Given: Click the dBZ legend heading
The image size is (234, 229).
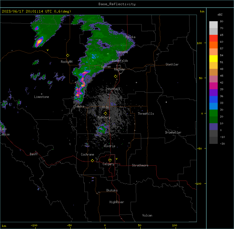Looking at the screenshot, I should pos(220,14).
